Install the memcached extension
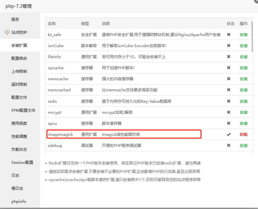Screen dimensions: 258x209 point(244,90)
